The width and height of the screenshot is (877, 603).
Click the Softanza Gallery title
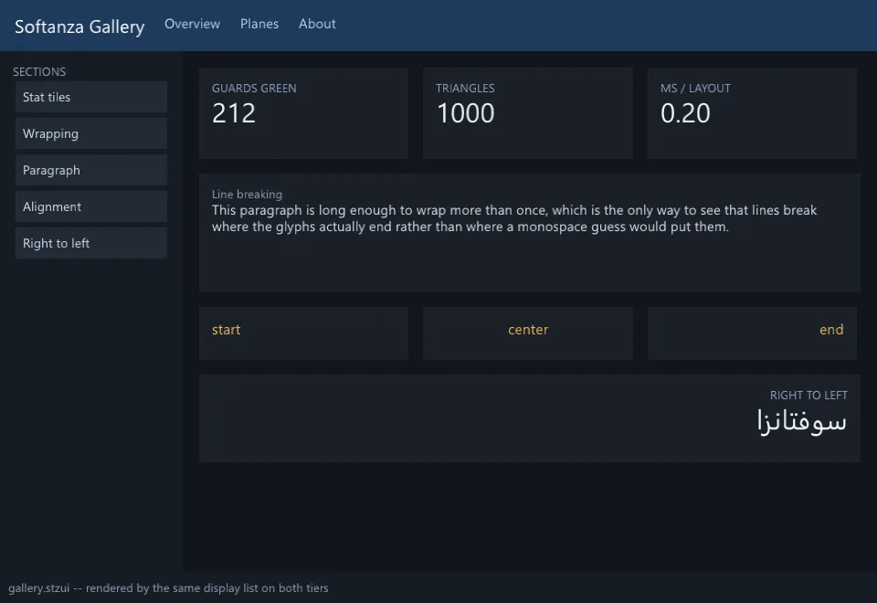click(x=79, y=26)
